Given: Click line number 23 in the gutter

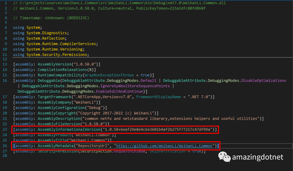Looking at the screenshot, I should (x=5, y=129).
